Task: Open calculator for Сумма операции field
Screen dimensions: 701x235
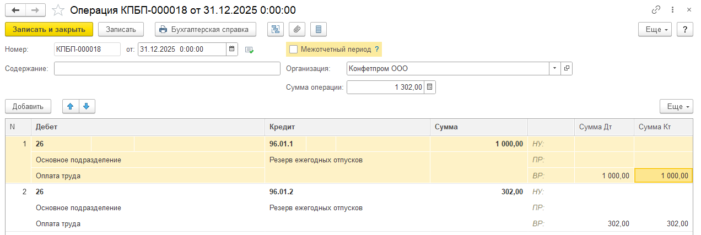Action: tap(430, 87)
